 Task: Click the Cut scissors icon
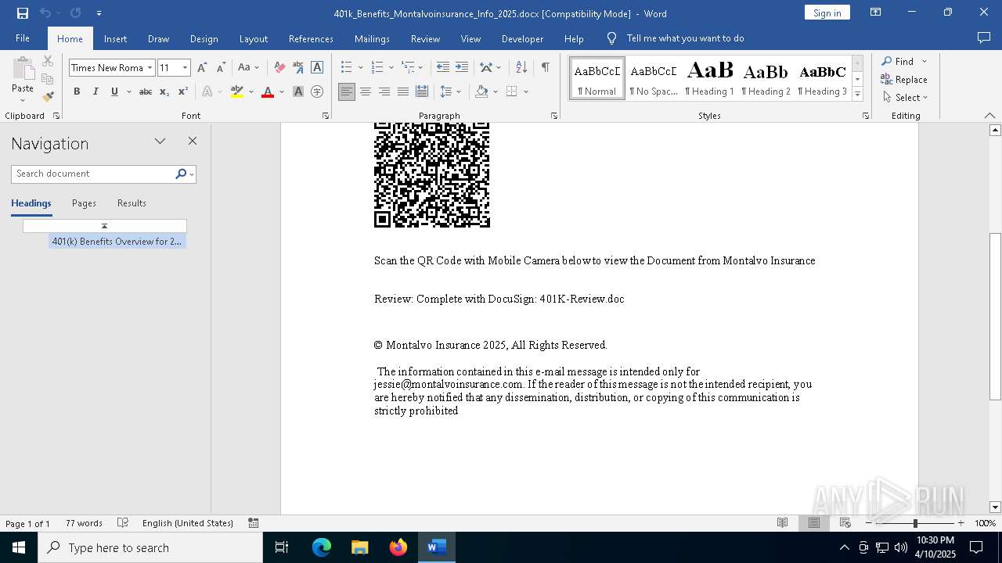(x=48, y=61)
